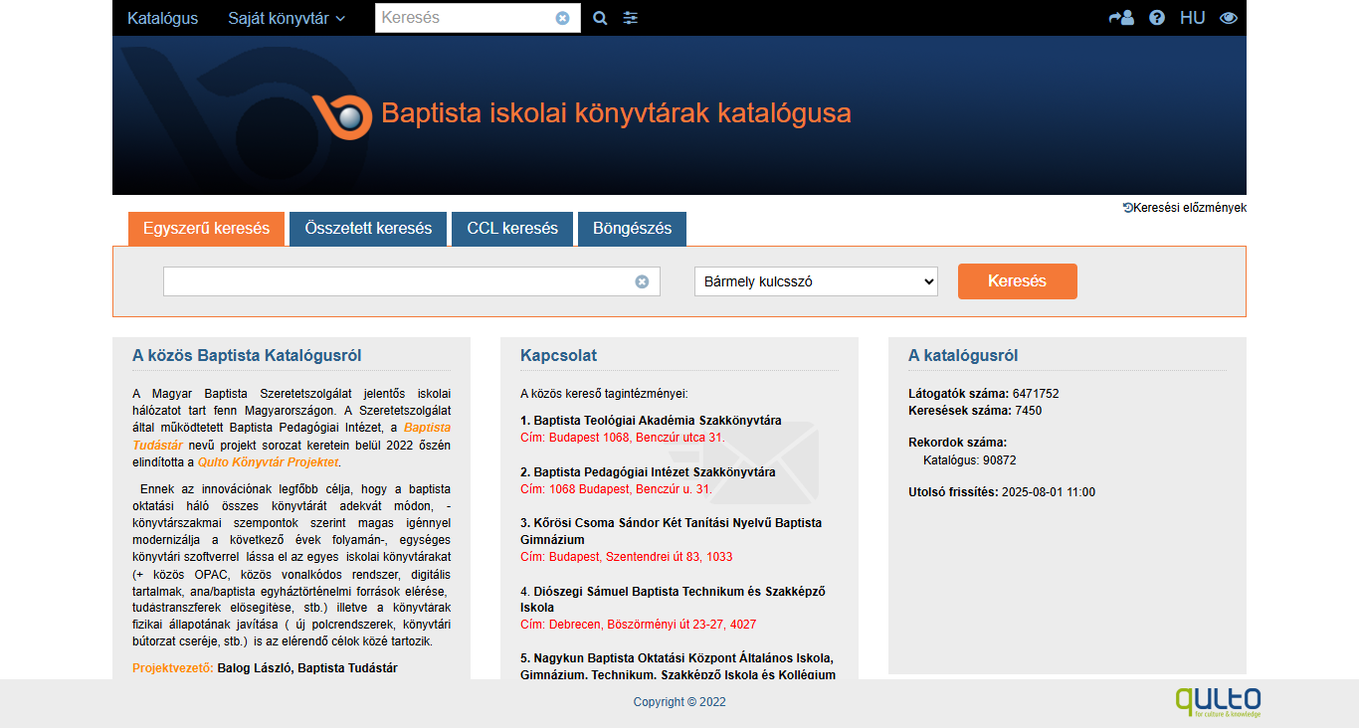
Task: Click Baptista iskolai könyvtárak katalógusa title
Action: pyautogui.click(x=616, y=113)
